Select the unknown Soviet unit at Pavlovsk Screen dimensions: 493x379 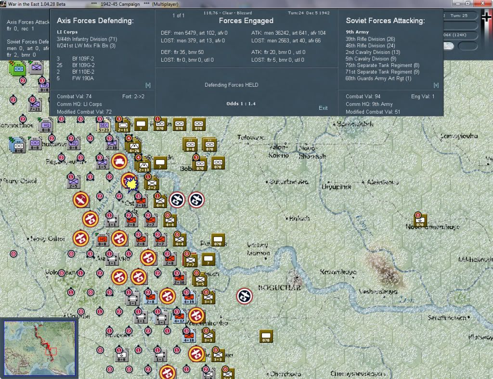[218, 240]
